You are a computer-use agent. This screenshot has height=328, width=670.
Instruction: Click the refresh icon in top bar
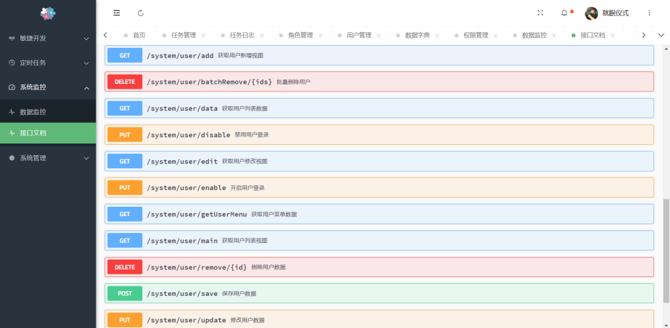click(x=141, y=13)
